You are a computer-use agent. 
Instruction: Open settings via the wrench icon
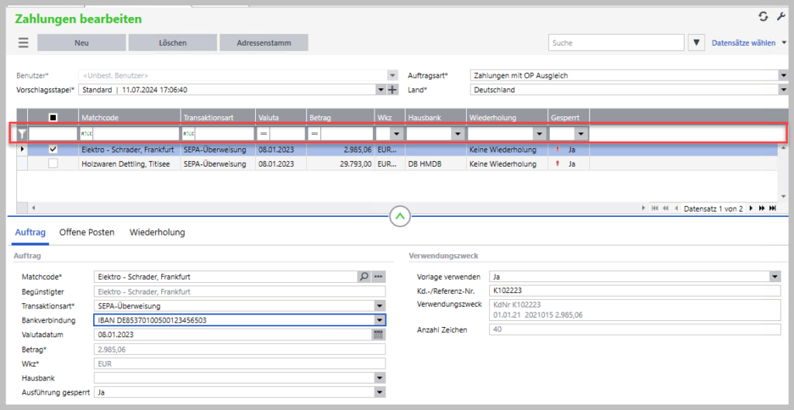(x=781, y=17)
